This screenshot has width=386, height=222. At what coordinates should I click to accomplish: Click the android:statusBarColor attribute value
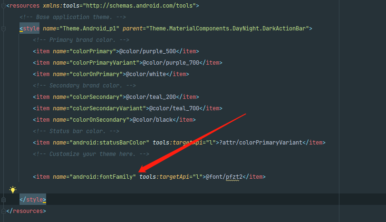pos(109,143)
